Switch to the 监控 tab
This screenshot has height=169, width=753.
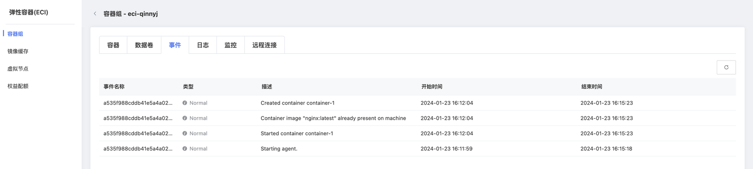[231, 45]
